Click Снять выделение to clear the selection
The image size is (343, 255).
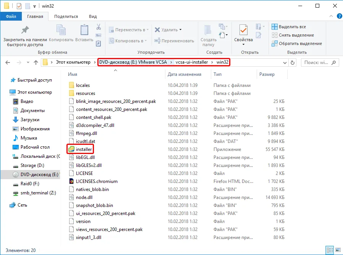click(293, 35)
